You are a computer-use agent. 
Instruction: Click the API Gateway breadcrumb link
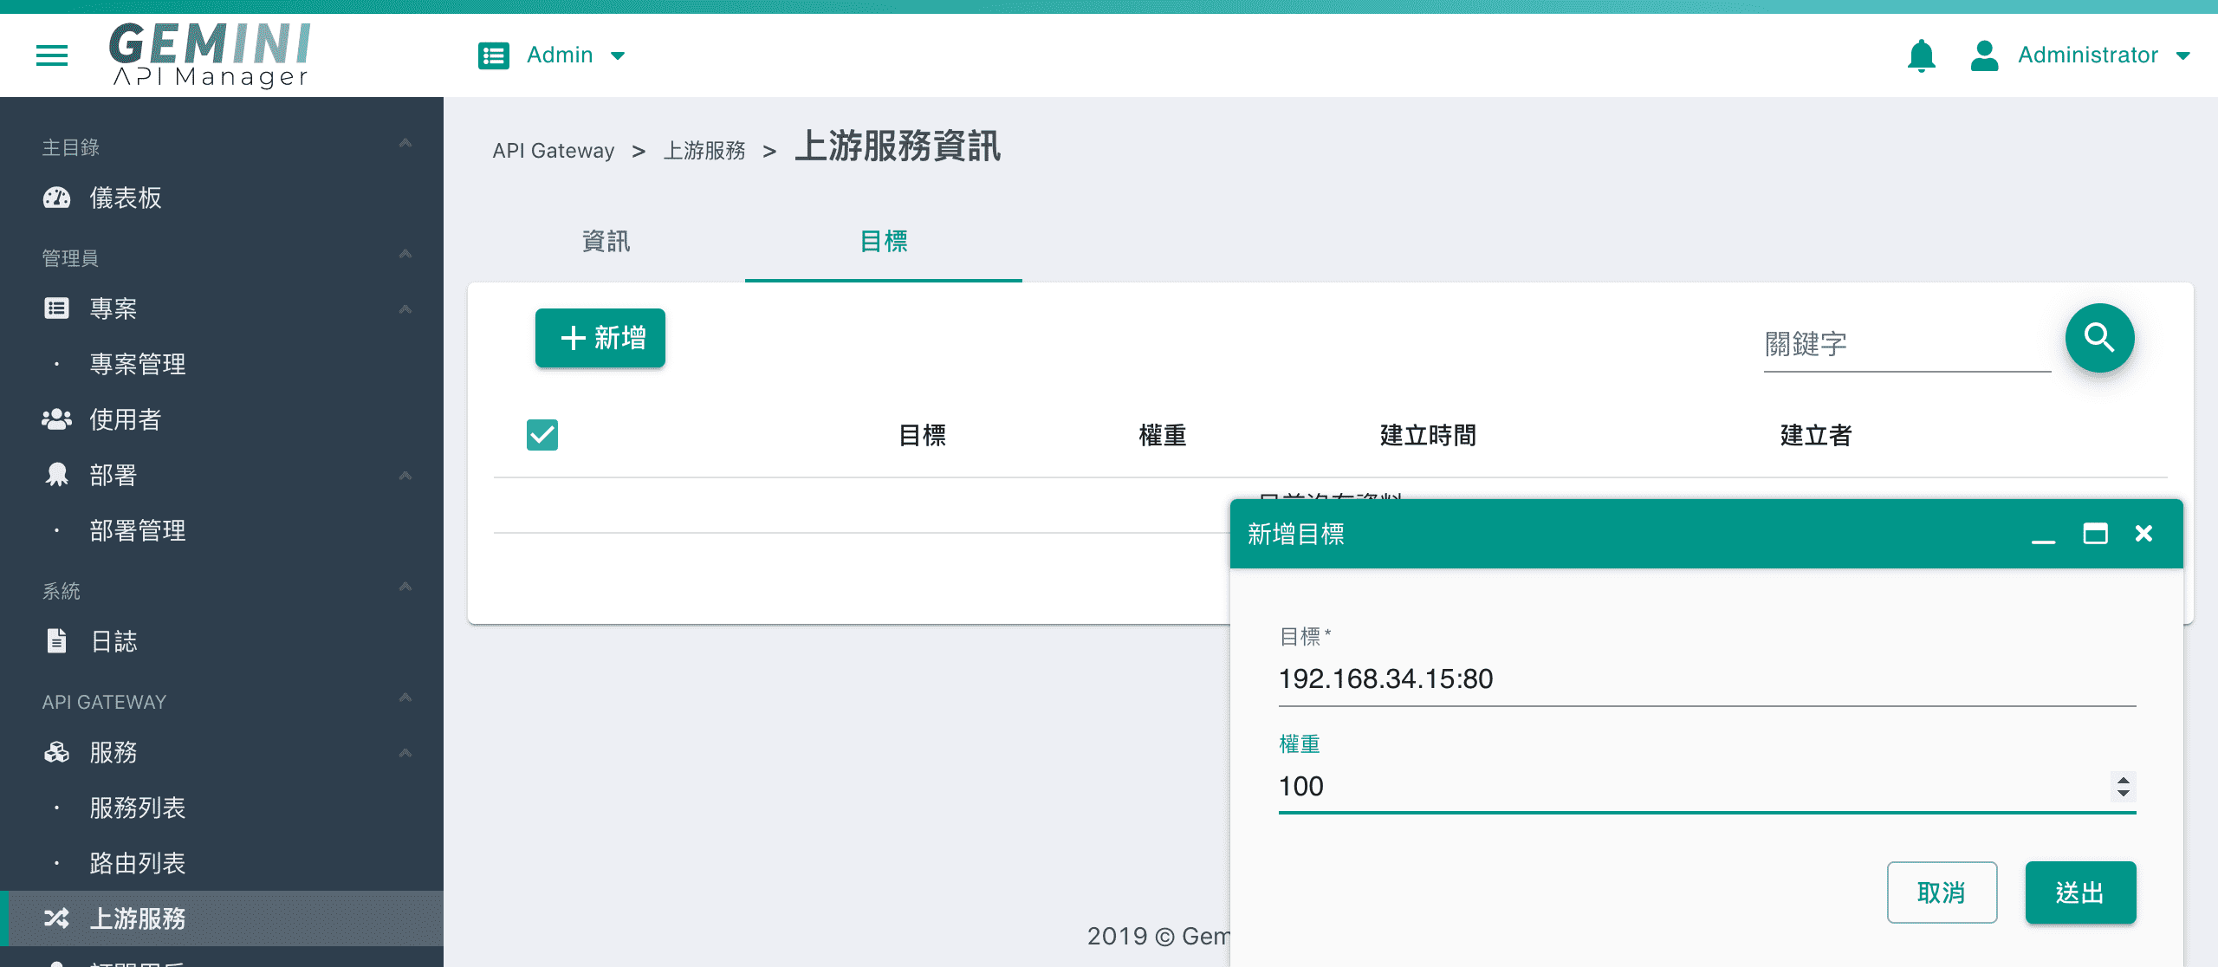pyautogui.click(x=554, y=151)
